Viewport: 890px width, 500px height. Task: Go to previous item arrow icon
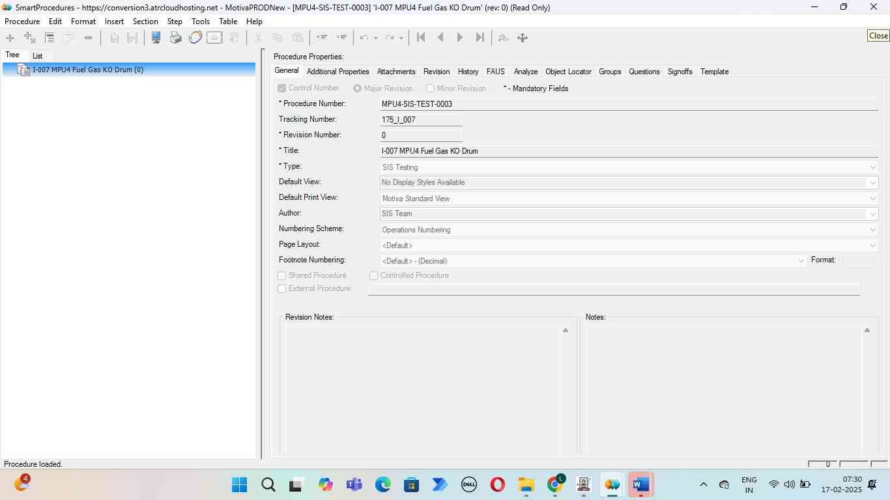coord(440,38)
